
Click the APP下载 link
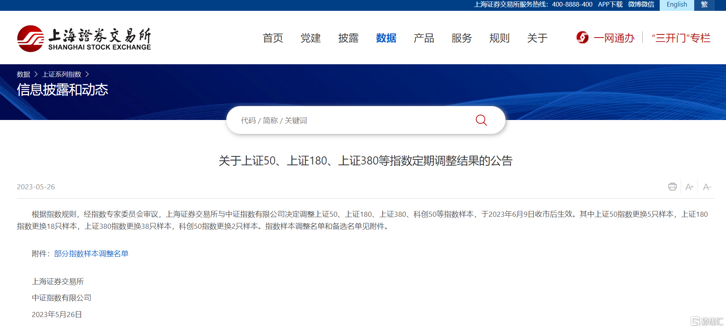click(610, 5)
